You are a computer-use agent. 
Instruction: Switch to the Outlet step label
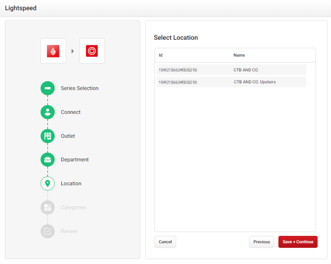[68, 136]
